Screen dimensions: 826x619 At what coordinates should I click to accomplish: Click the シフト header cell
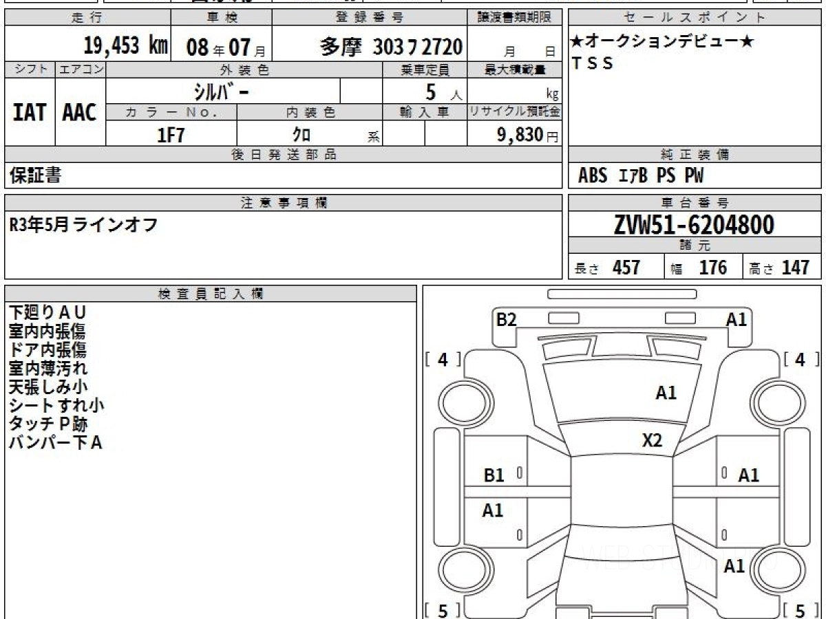(x=30, y=69)
